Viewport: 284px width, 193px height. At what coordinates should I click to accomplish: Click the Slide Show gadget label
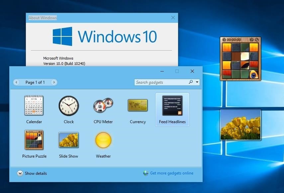pyautogui.click(x=69, y=156)
